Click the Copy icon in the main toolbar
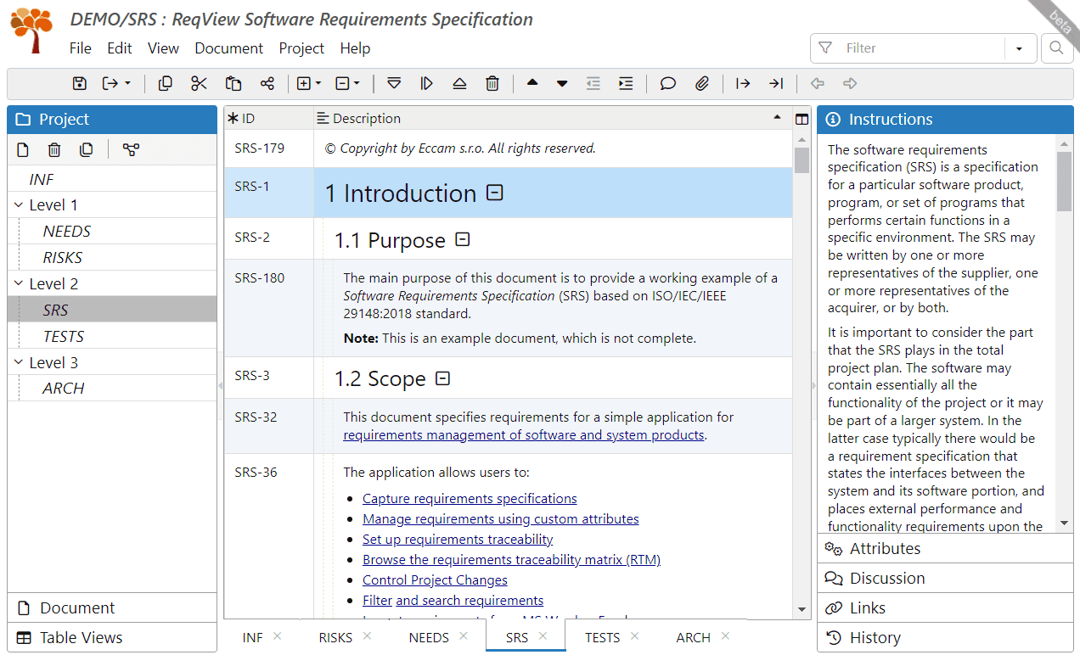The height and width of the screenshot is (655, 1080). pos(166,83)
